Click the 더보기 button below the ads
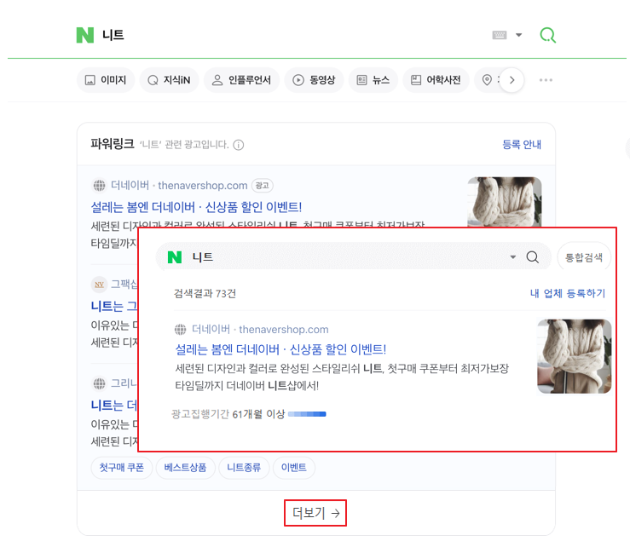The image size is (630, 547). pyautogui.click(x=315, y=513)
